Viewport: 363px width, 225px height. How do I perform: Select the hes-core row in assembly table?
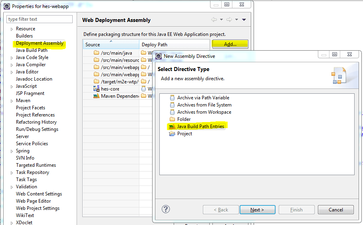pos(110,89)
